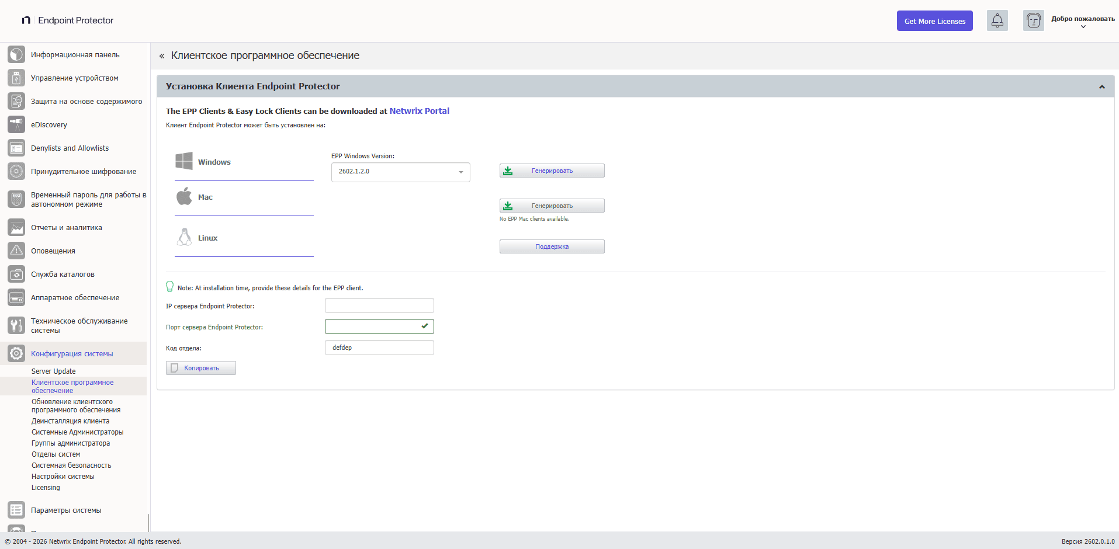
Task: Click the Оповещения warning icon
Action: [16, 251]
